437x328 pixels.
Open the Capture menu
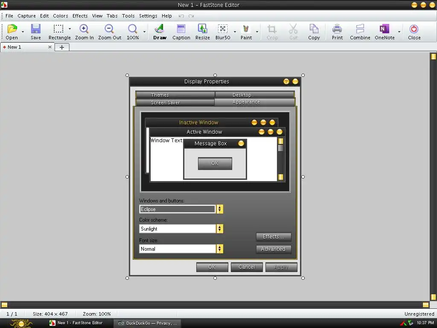(x=26, y=16)
